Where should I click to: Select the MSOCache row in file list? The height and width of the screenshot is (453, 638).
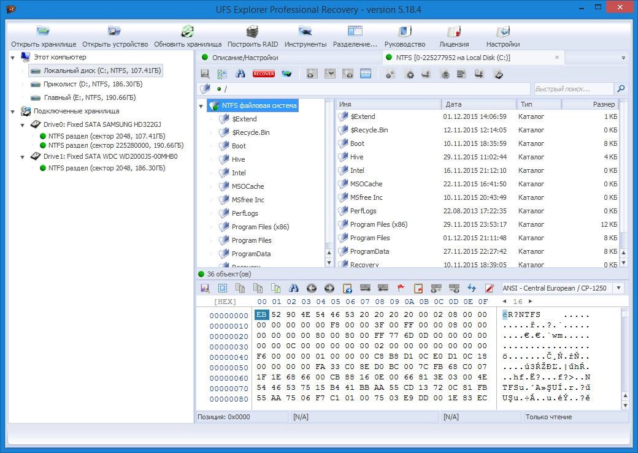coord(477,184)
